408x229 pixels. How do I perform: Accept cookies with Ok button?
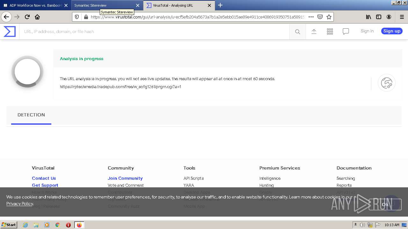point(385,205)
